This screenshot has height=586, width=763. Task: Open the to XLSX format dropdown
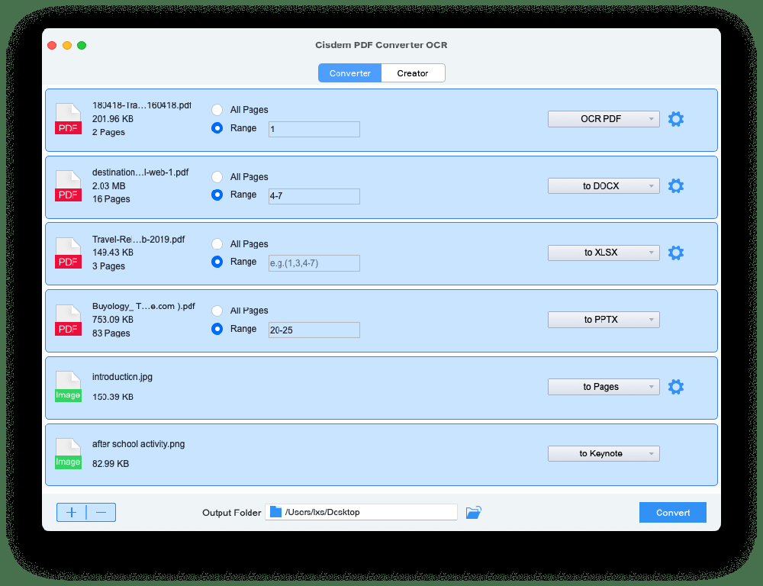click(x=604, y=253)
